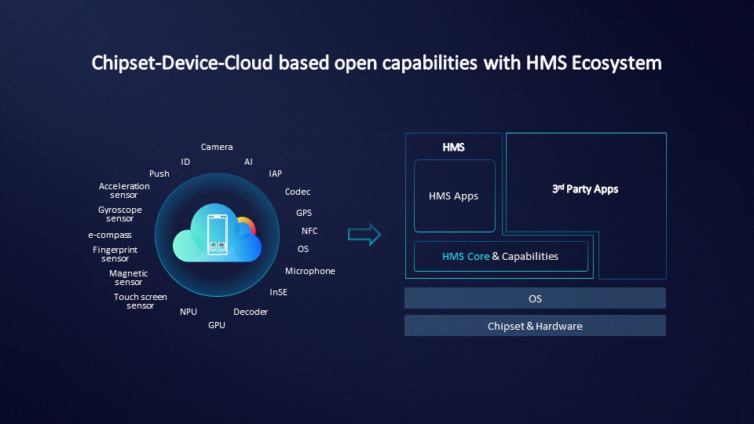The height and width of the screenshot is (424, 754).
Task: Click the cloud and phone icon
Action: 216,236
